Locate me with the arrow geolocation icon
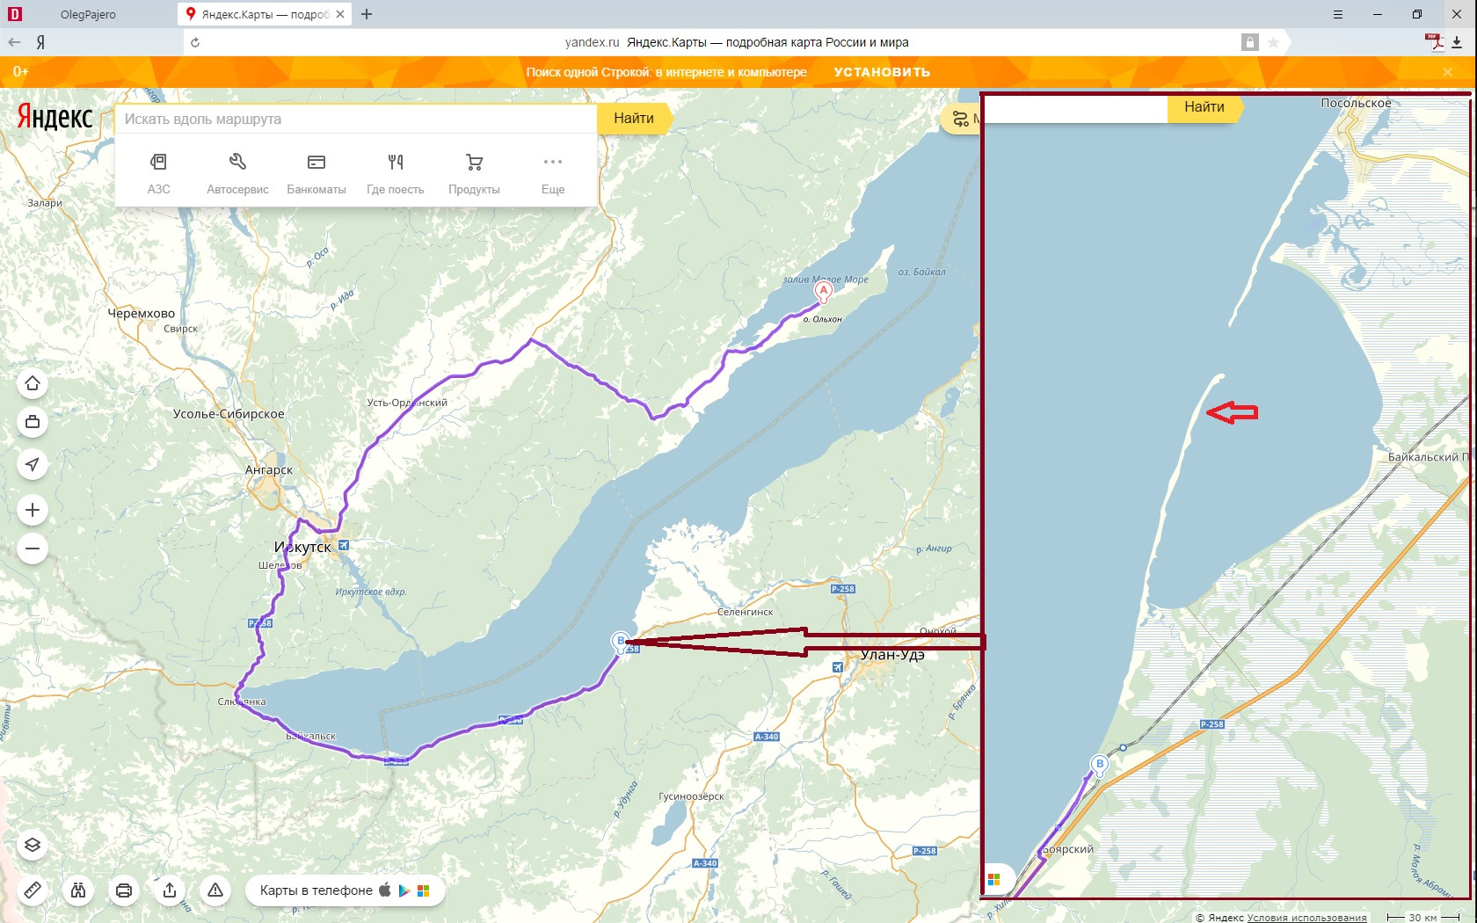The width and height of the screenshot is (1477, 923). click(33, 464)
